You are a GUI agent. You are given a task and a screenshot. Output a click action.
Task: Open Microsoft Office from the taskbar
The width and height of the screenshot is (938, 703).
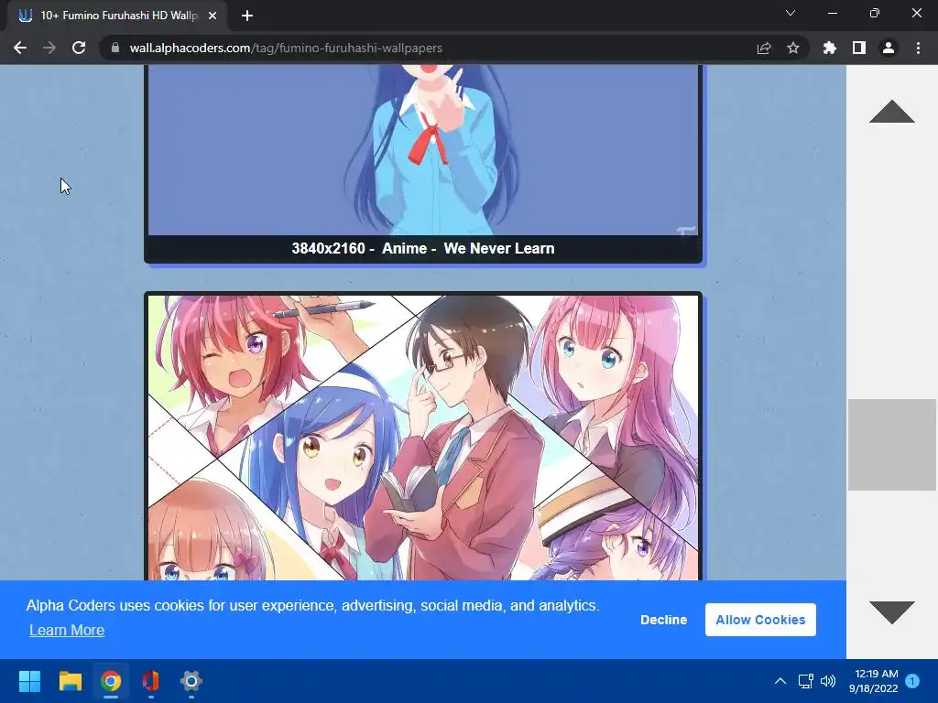pos(151,681)
